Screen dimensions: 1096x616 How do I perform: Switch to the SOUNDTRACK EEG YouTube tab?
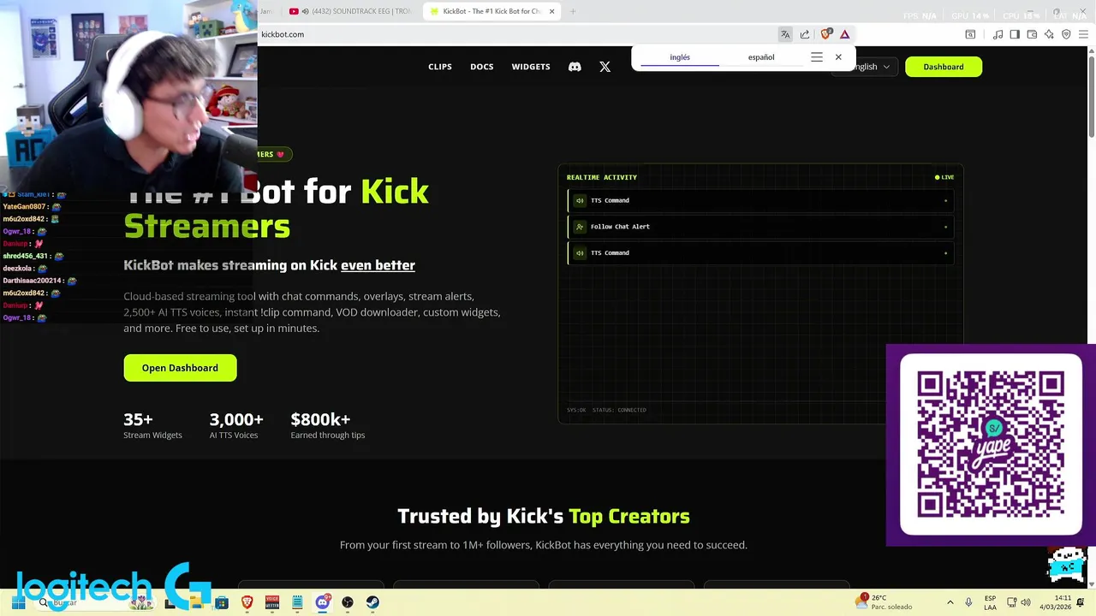(350, 11)
